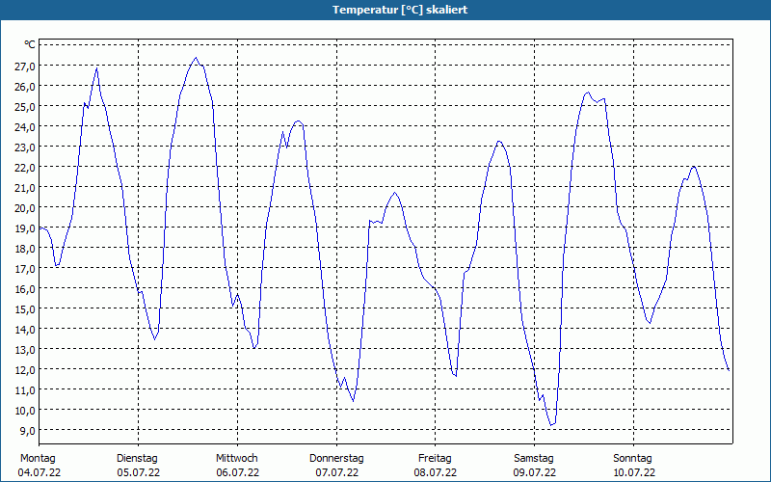
Task: Select the 27,0 axis value
Action: point(25,66)
